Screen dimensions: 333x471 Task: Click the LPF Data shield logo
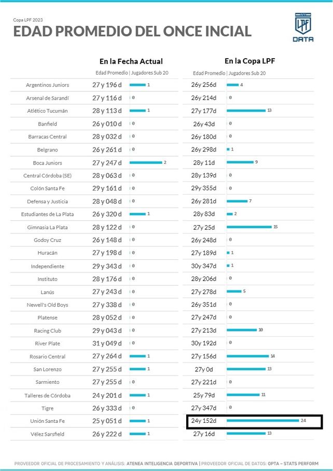click(x=302, y=28)
